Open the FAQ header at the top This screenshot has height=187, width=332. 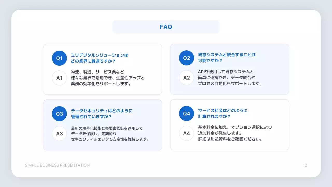(166, 26)
